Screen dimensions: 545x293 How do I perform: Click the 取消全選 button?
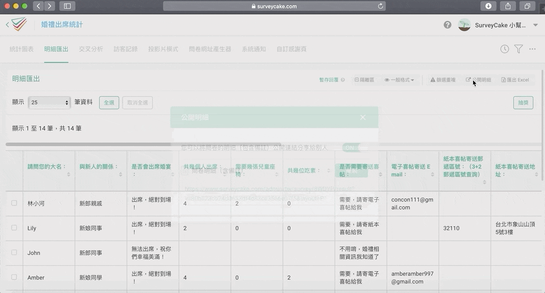coord(137,103)
